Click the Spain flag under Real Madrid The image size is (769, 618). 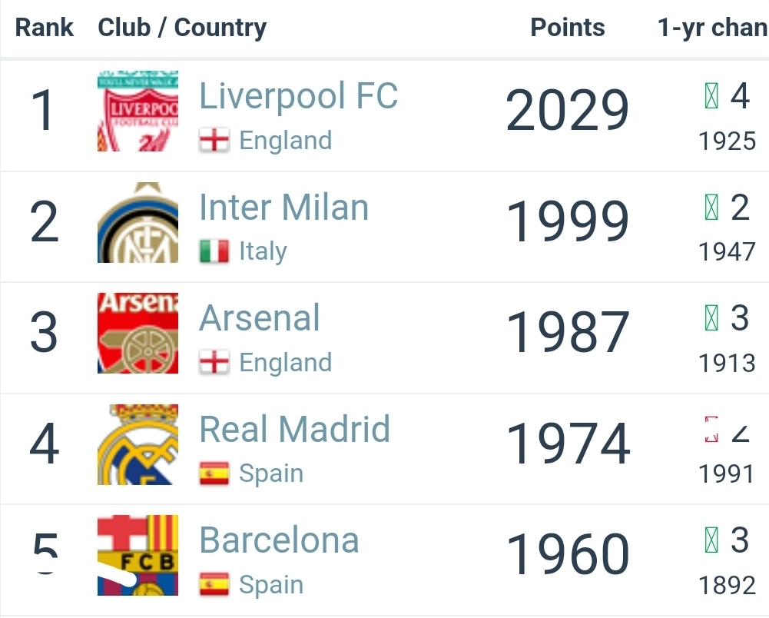214,473
